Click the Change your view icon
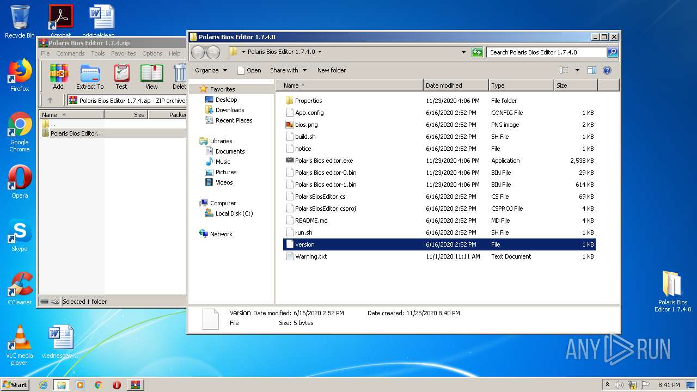 coord(564,70)
